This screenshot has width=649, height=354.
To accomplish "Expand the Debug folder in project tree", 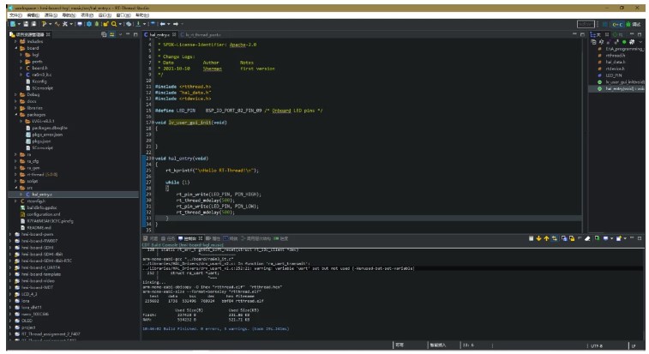I will [14, 94].
